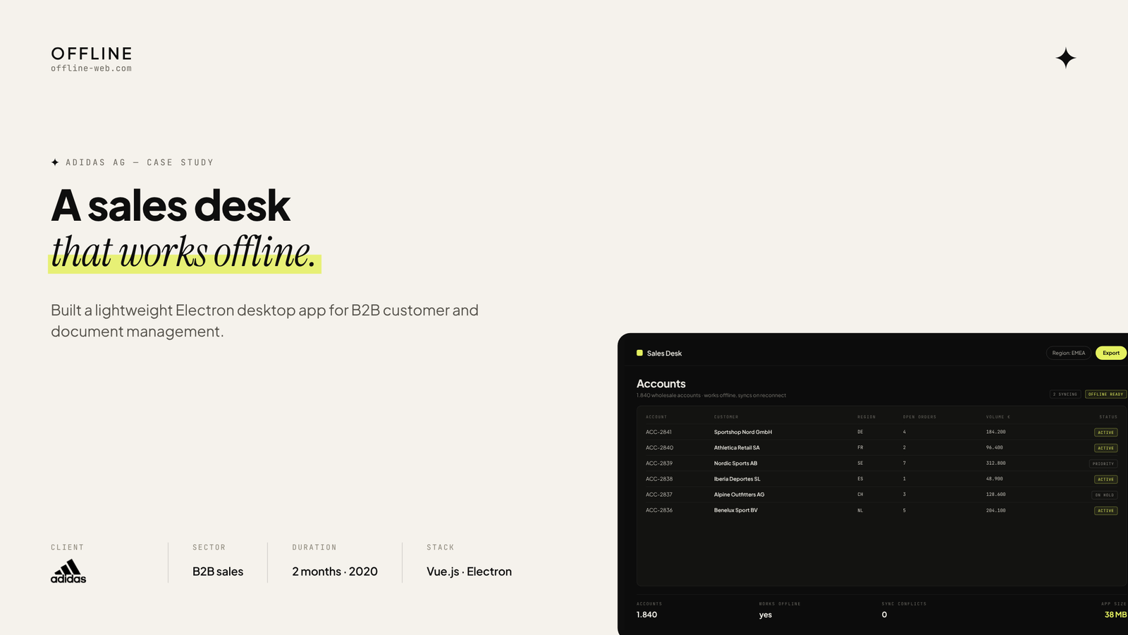
Task: Open customer Alpine Outfitters AG
Action: [x=739, y=495]
